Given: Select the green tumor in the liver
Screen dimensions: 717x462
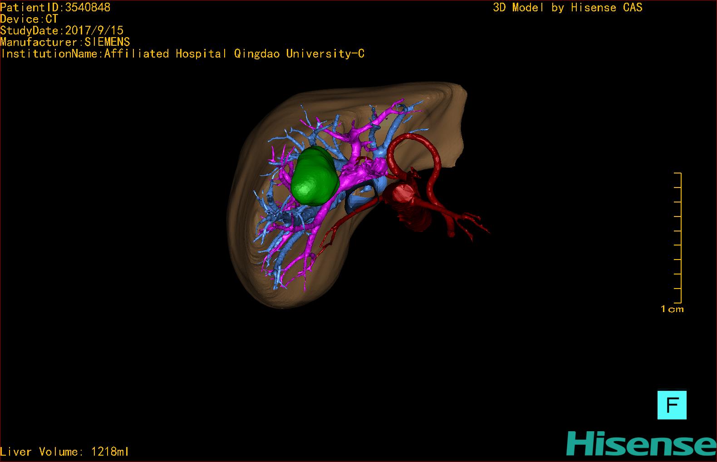Looking at the screenshot, I should [x=314, y=175].
